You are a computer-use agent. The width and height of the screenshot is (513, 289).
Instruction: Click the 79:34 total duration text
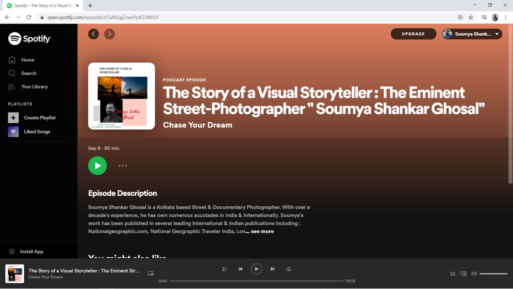click(x=350, y=281)
